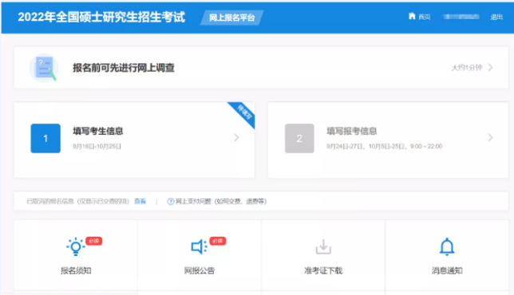Click the red 必读 badge on 网报公告

pyautogui.click(x=218, y=241)
